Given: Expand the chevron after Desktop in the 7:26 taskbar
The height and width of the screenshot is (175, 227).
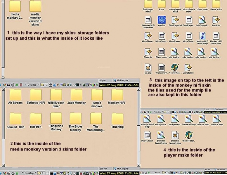Looking at the screenshot, I should point(39,84).
